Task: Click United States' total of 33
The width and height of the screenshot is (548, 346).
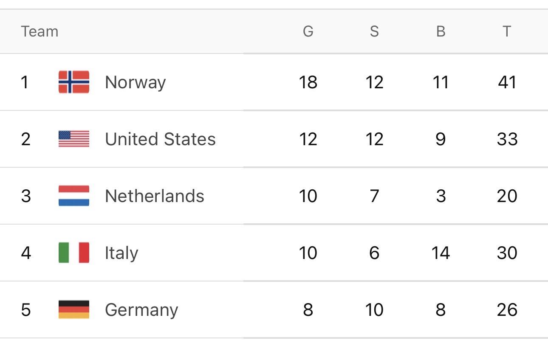Action: pyautogui.click(x=507, y=139)
